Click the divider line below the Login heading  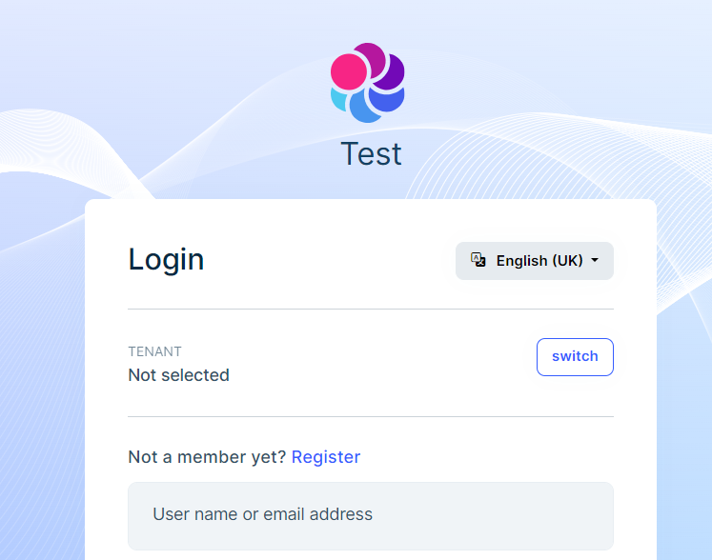point(371,309)
